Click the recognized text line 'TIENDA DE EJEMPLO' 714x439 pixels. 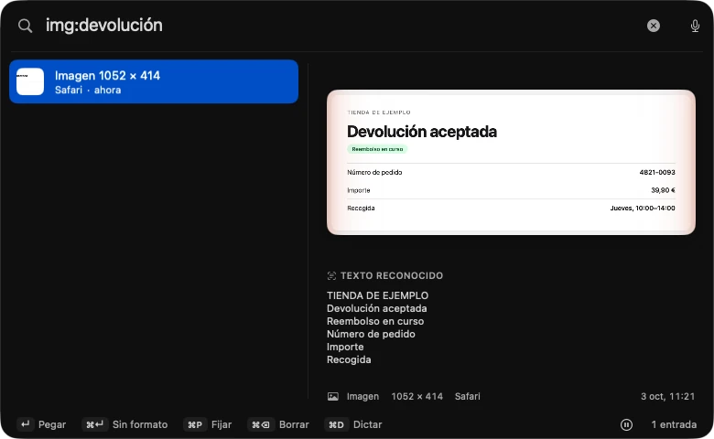[377, 295]
